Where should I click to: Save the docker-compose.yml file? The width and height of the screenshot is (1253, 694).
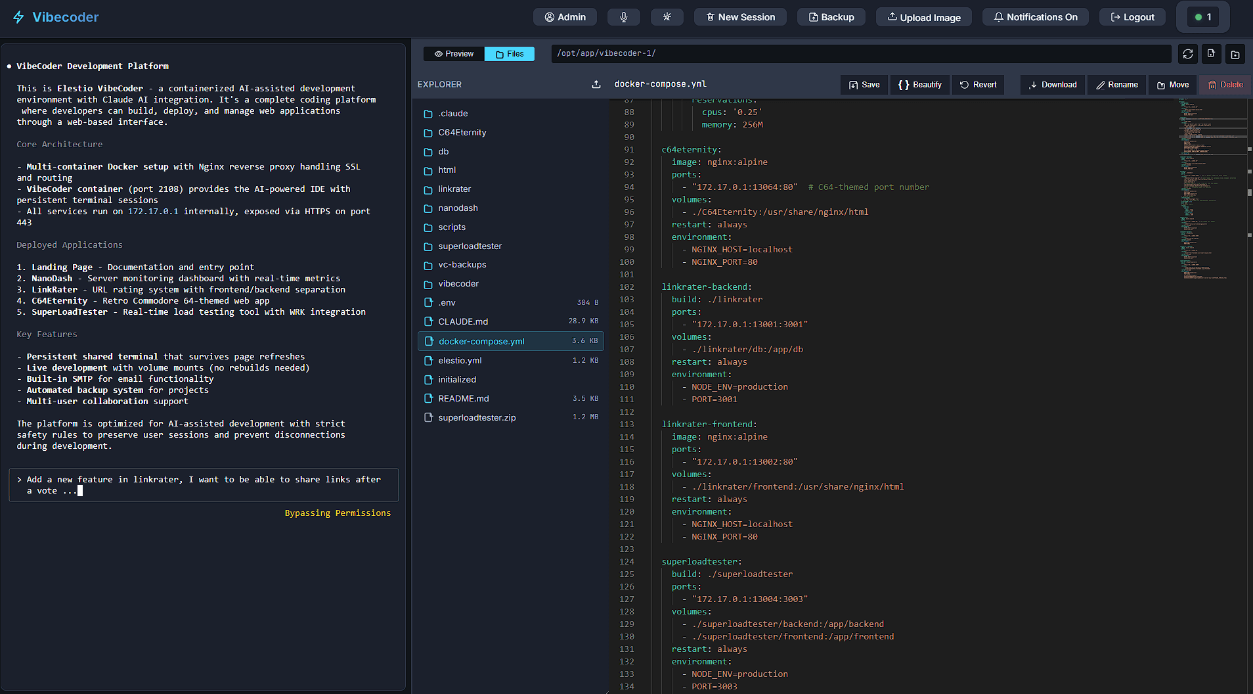tap(864, 84)
